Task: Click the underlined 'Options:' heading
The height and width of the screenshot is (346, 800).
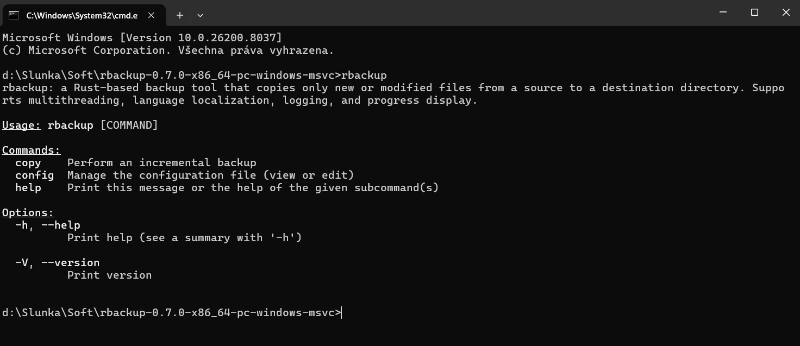Action: tap(28, 212)
